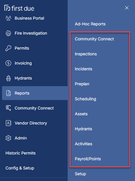Select Inspections from the Reports submenu
135x181 pixels.
[86, 54]
